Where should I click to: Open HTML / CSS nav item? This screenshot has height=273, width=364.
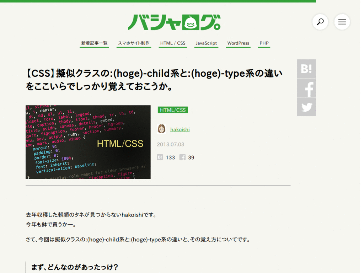coord(173,43)
